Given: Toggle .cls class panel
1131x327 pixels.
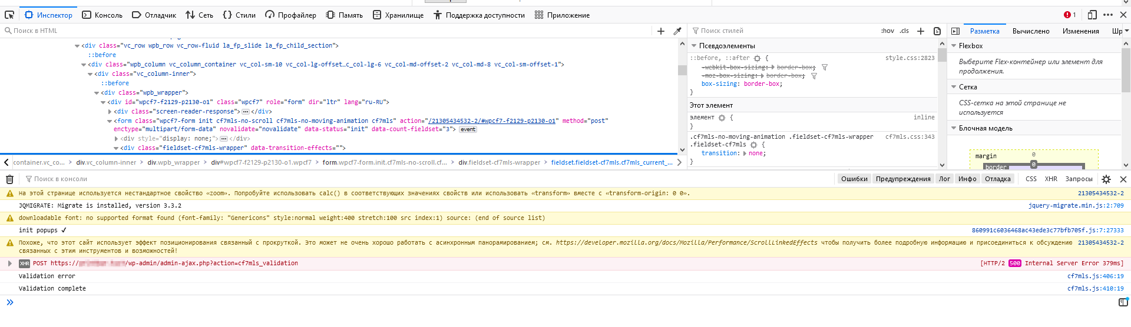Looking at the screenshot, I should pyautogui.click(x=904, y=31).
